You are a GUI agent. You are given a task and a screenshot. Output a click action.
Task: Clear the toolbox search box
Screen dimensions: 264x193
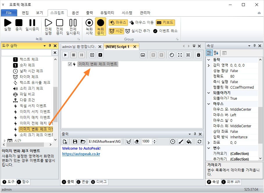tap(55, 53)
